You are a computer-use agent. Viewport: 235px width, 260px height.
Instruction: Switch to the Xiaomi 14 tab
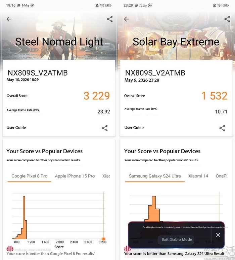click(198, 176)
